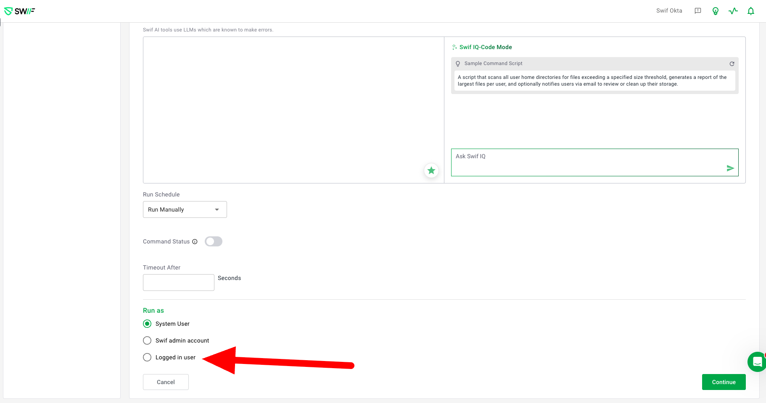Click the Timeout After seconds field
766x403 pixels.
[x=179, y=283]
